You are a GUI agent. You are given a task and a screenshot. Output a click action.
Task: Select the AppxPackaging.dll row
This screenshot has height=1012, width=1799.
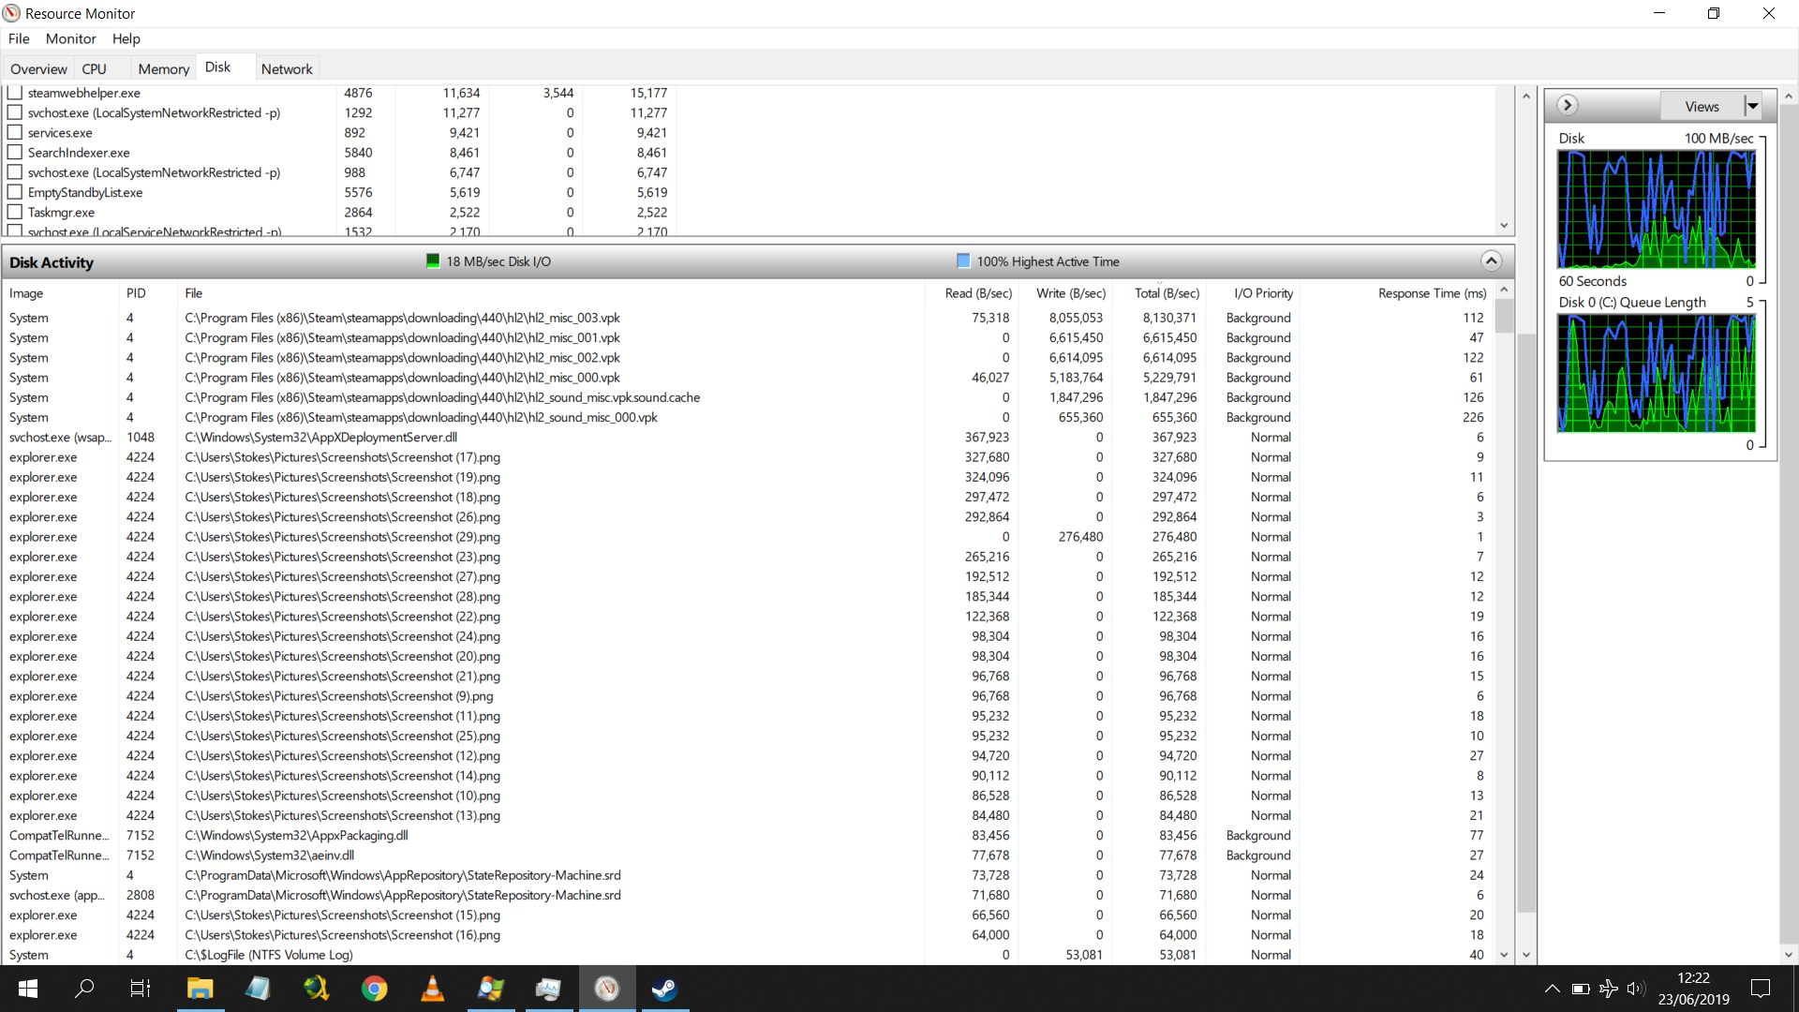pos(748,836)
